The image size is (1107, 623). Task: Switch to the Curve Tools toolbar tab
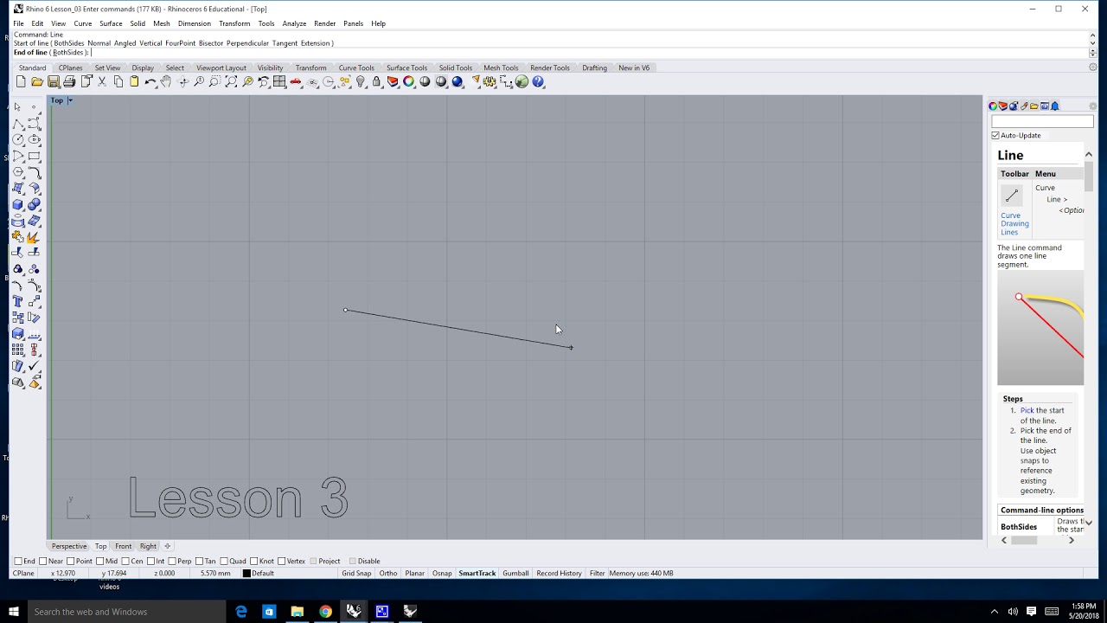356,67
